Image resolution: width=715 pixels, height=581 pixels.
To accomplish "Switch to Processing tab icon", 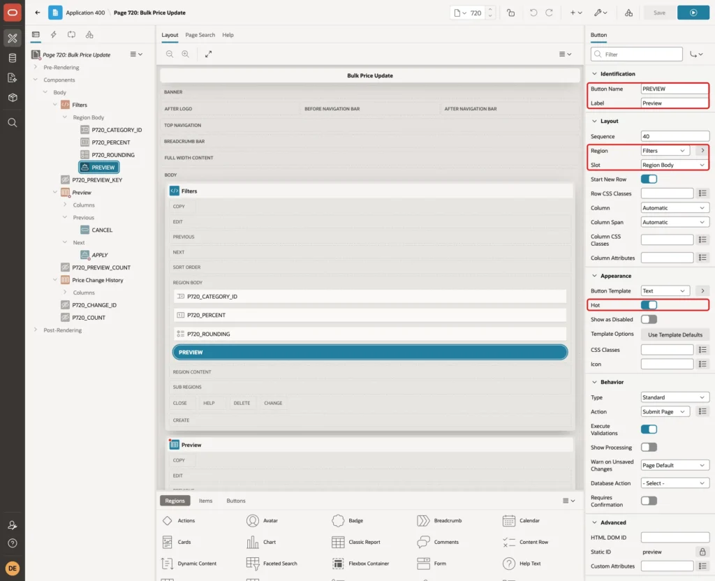I will tap(72, 35).
